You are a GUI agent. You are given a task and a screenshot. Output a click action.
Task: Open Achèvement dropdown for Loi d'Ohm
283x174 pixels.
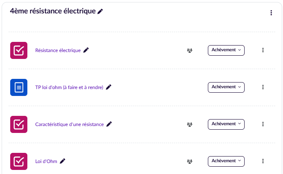pyautogui.click(x=226, y=161)
